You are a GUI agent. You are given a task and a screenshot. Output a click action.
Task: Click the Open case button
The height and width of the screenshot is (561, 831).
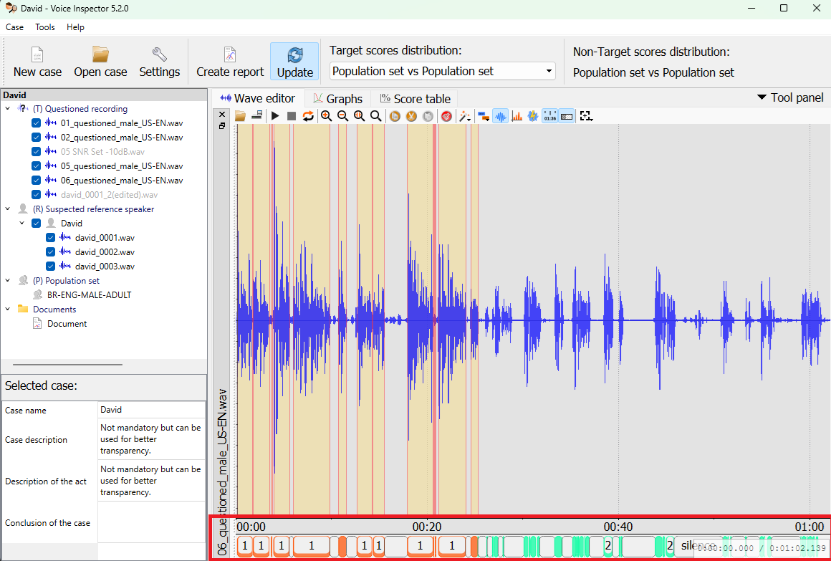click(101, 62)
